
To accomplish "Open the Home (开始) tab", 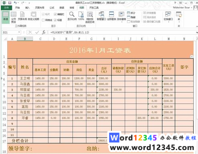I will tap(18, 8).
